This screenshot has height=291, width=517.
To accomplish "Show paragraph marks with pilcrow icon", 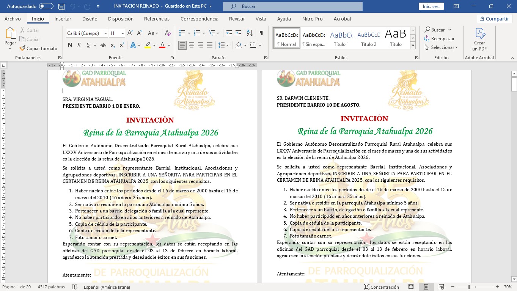I will coord(261,33).
